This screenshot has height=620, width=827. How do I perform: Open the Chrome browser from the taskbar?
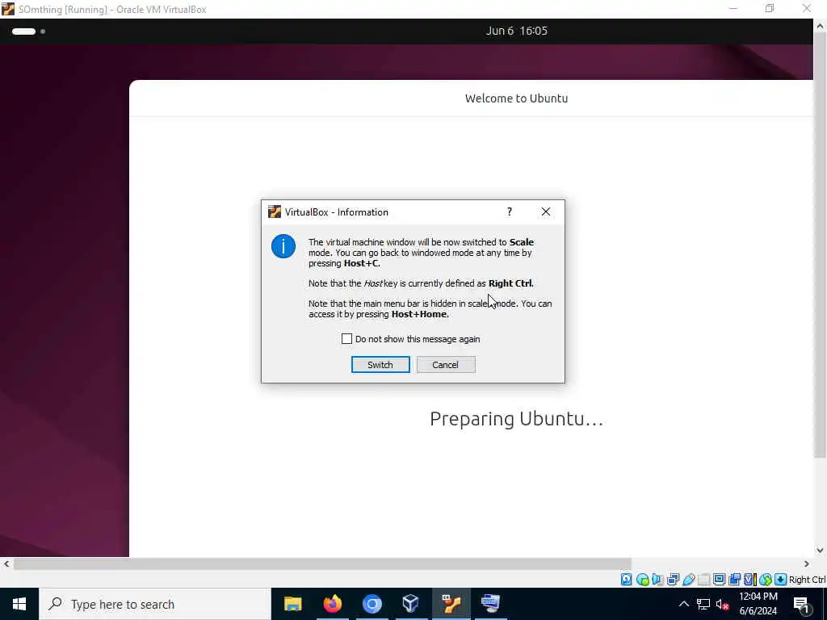click(372, 604)
